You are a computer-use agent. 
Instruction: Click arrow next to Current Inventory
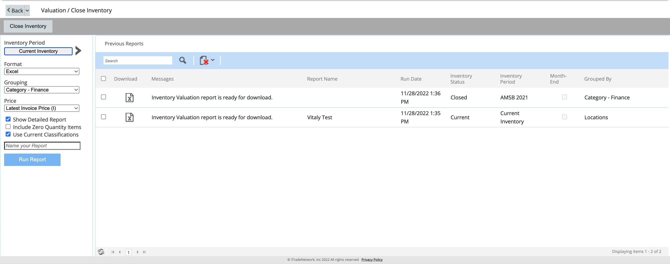click(x=78, y=51)
